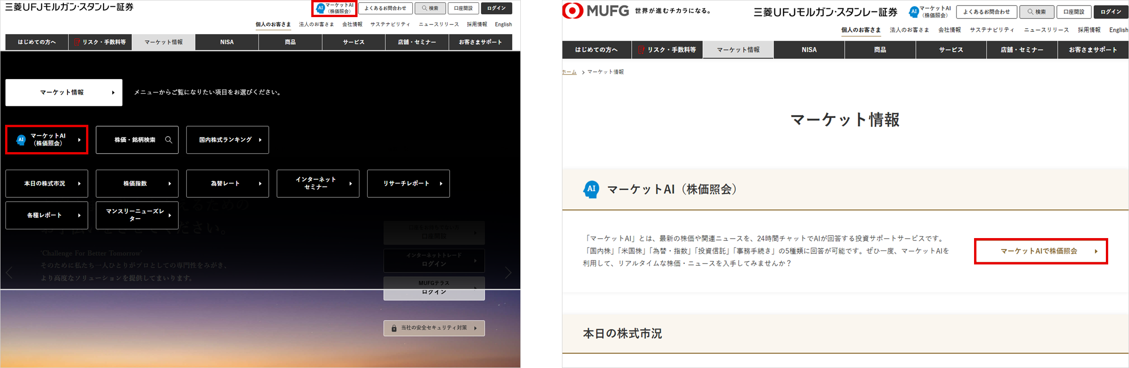Click carousel next arrow on right edge

508,273
